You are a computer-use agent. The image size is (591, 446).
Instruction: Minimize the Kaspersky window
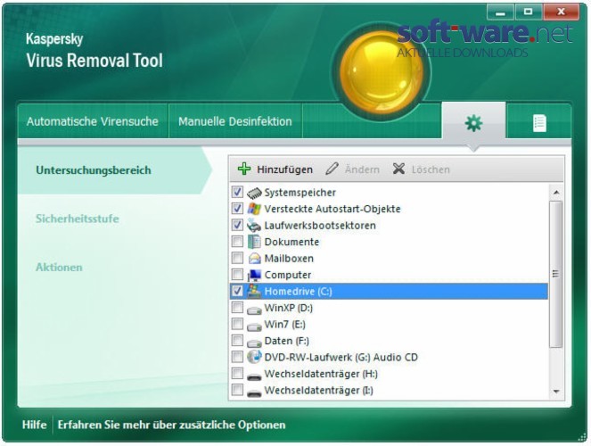(500, 12)
